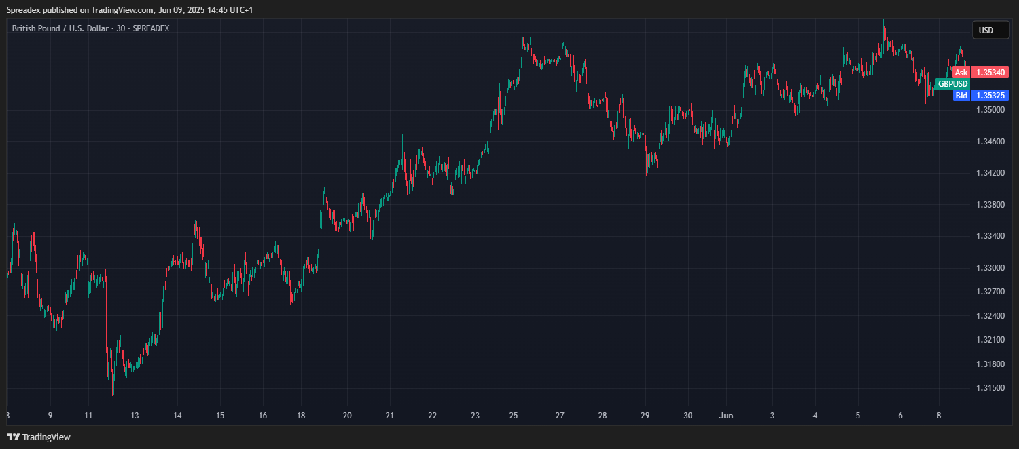Click date 22 on the time axis
The width and height of the screenshot is (1019, 449).
[432, 416]
